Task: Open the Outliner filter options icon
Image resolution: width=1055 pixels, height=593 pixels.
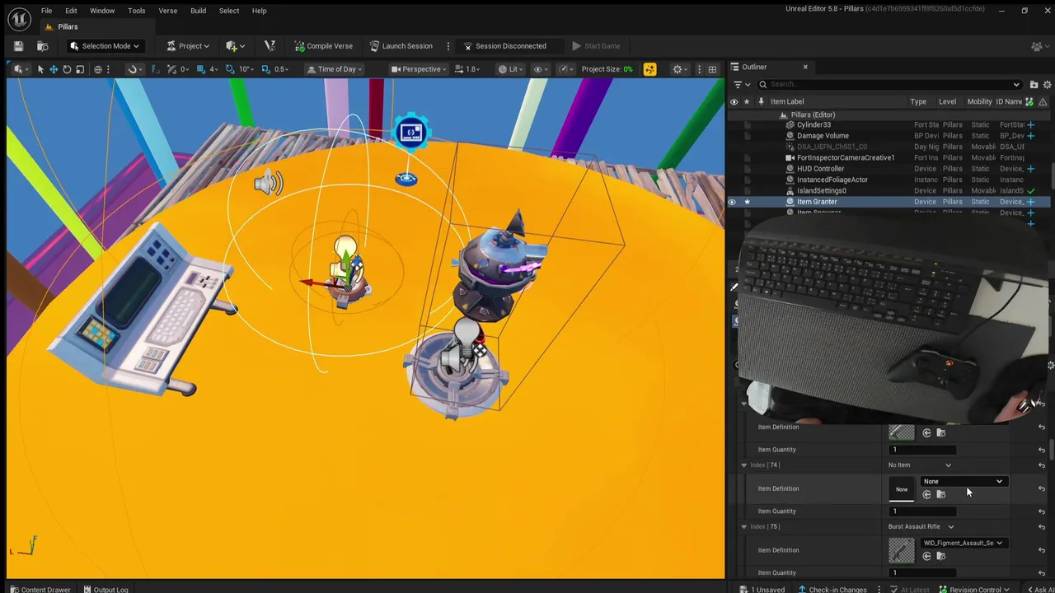Action: click(742, 84)
